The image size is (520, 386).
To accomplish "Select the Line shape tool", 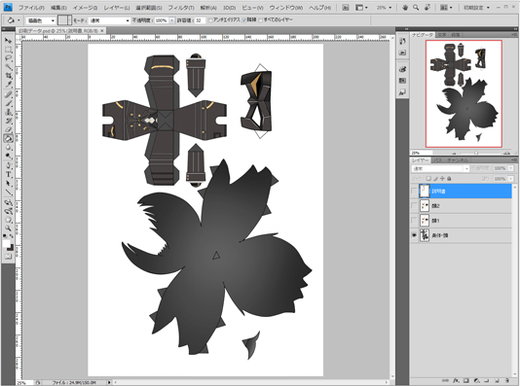I will pos(9,192).
